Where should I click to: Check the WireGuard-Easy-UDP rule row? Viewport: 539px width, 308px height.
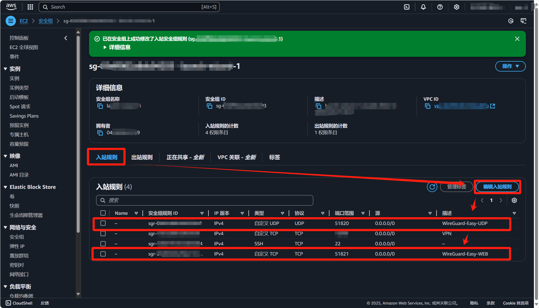point(103,223)
